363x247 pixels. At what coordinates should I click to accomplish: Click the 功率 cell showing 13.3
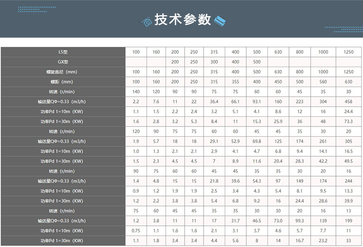coord(348,191)
